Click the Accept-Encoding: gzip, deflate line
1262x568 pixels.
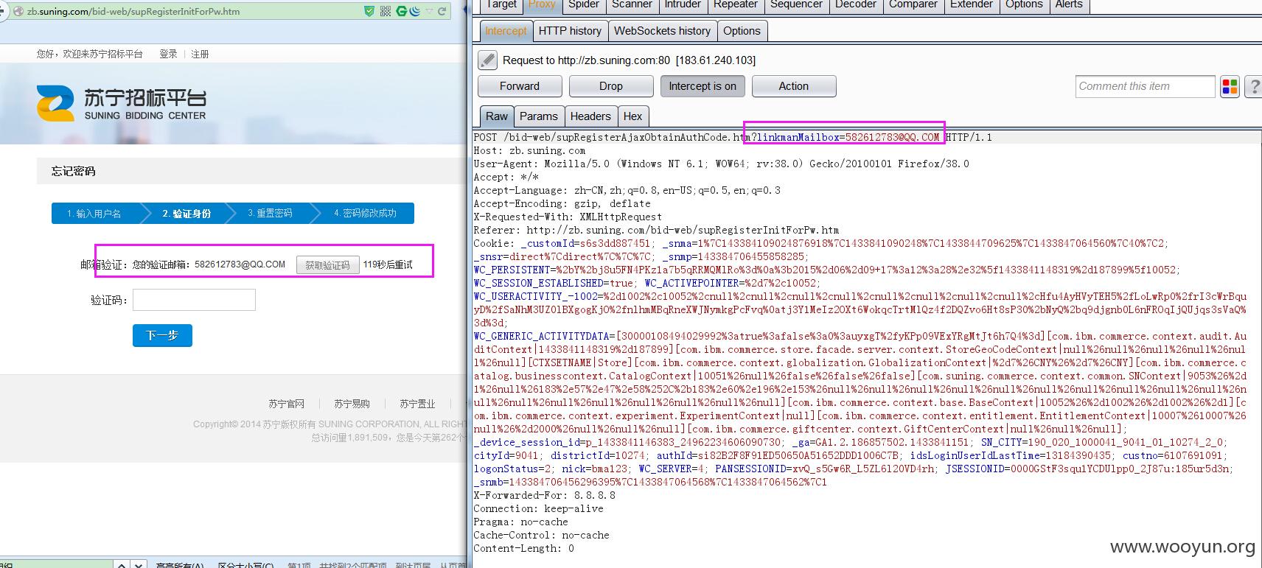coord(562,203)
